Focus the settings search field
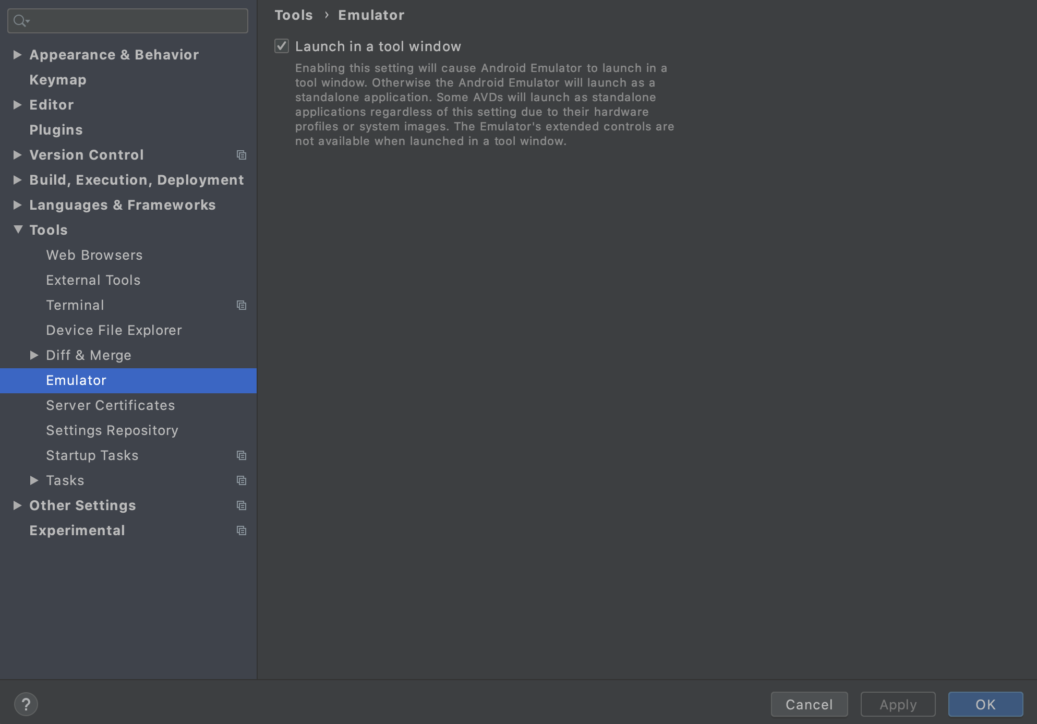The height and width of the screenshot is (724, 1037). pos(128,21)
